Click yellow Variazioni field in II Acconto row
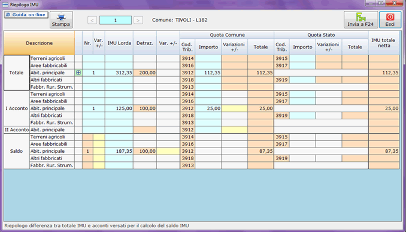The height and width of the screenshot is (232, 406). [x=234, y=129]
